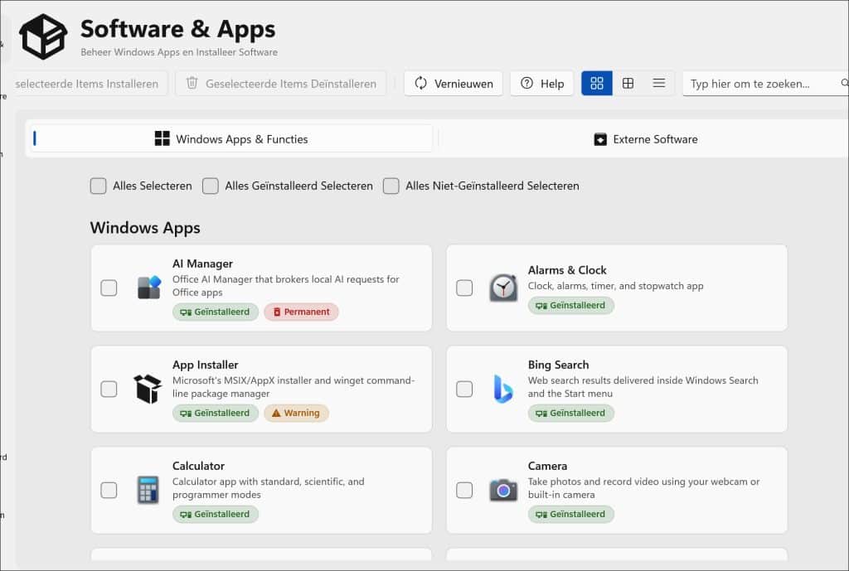Click 'Beheer Windows Apps en Installeer Software' subtitle
Viewport: 849px width, 571px height.
coord(179,52)
